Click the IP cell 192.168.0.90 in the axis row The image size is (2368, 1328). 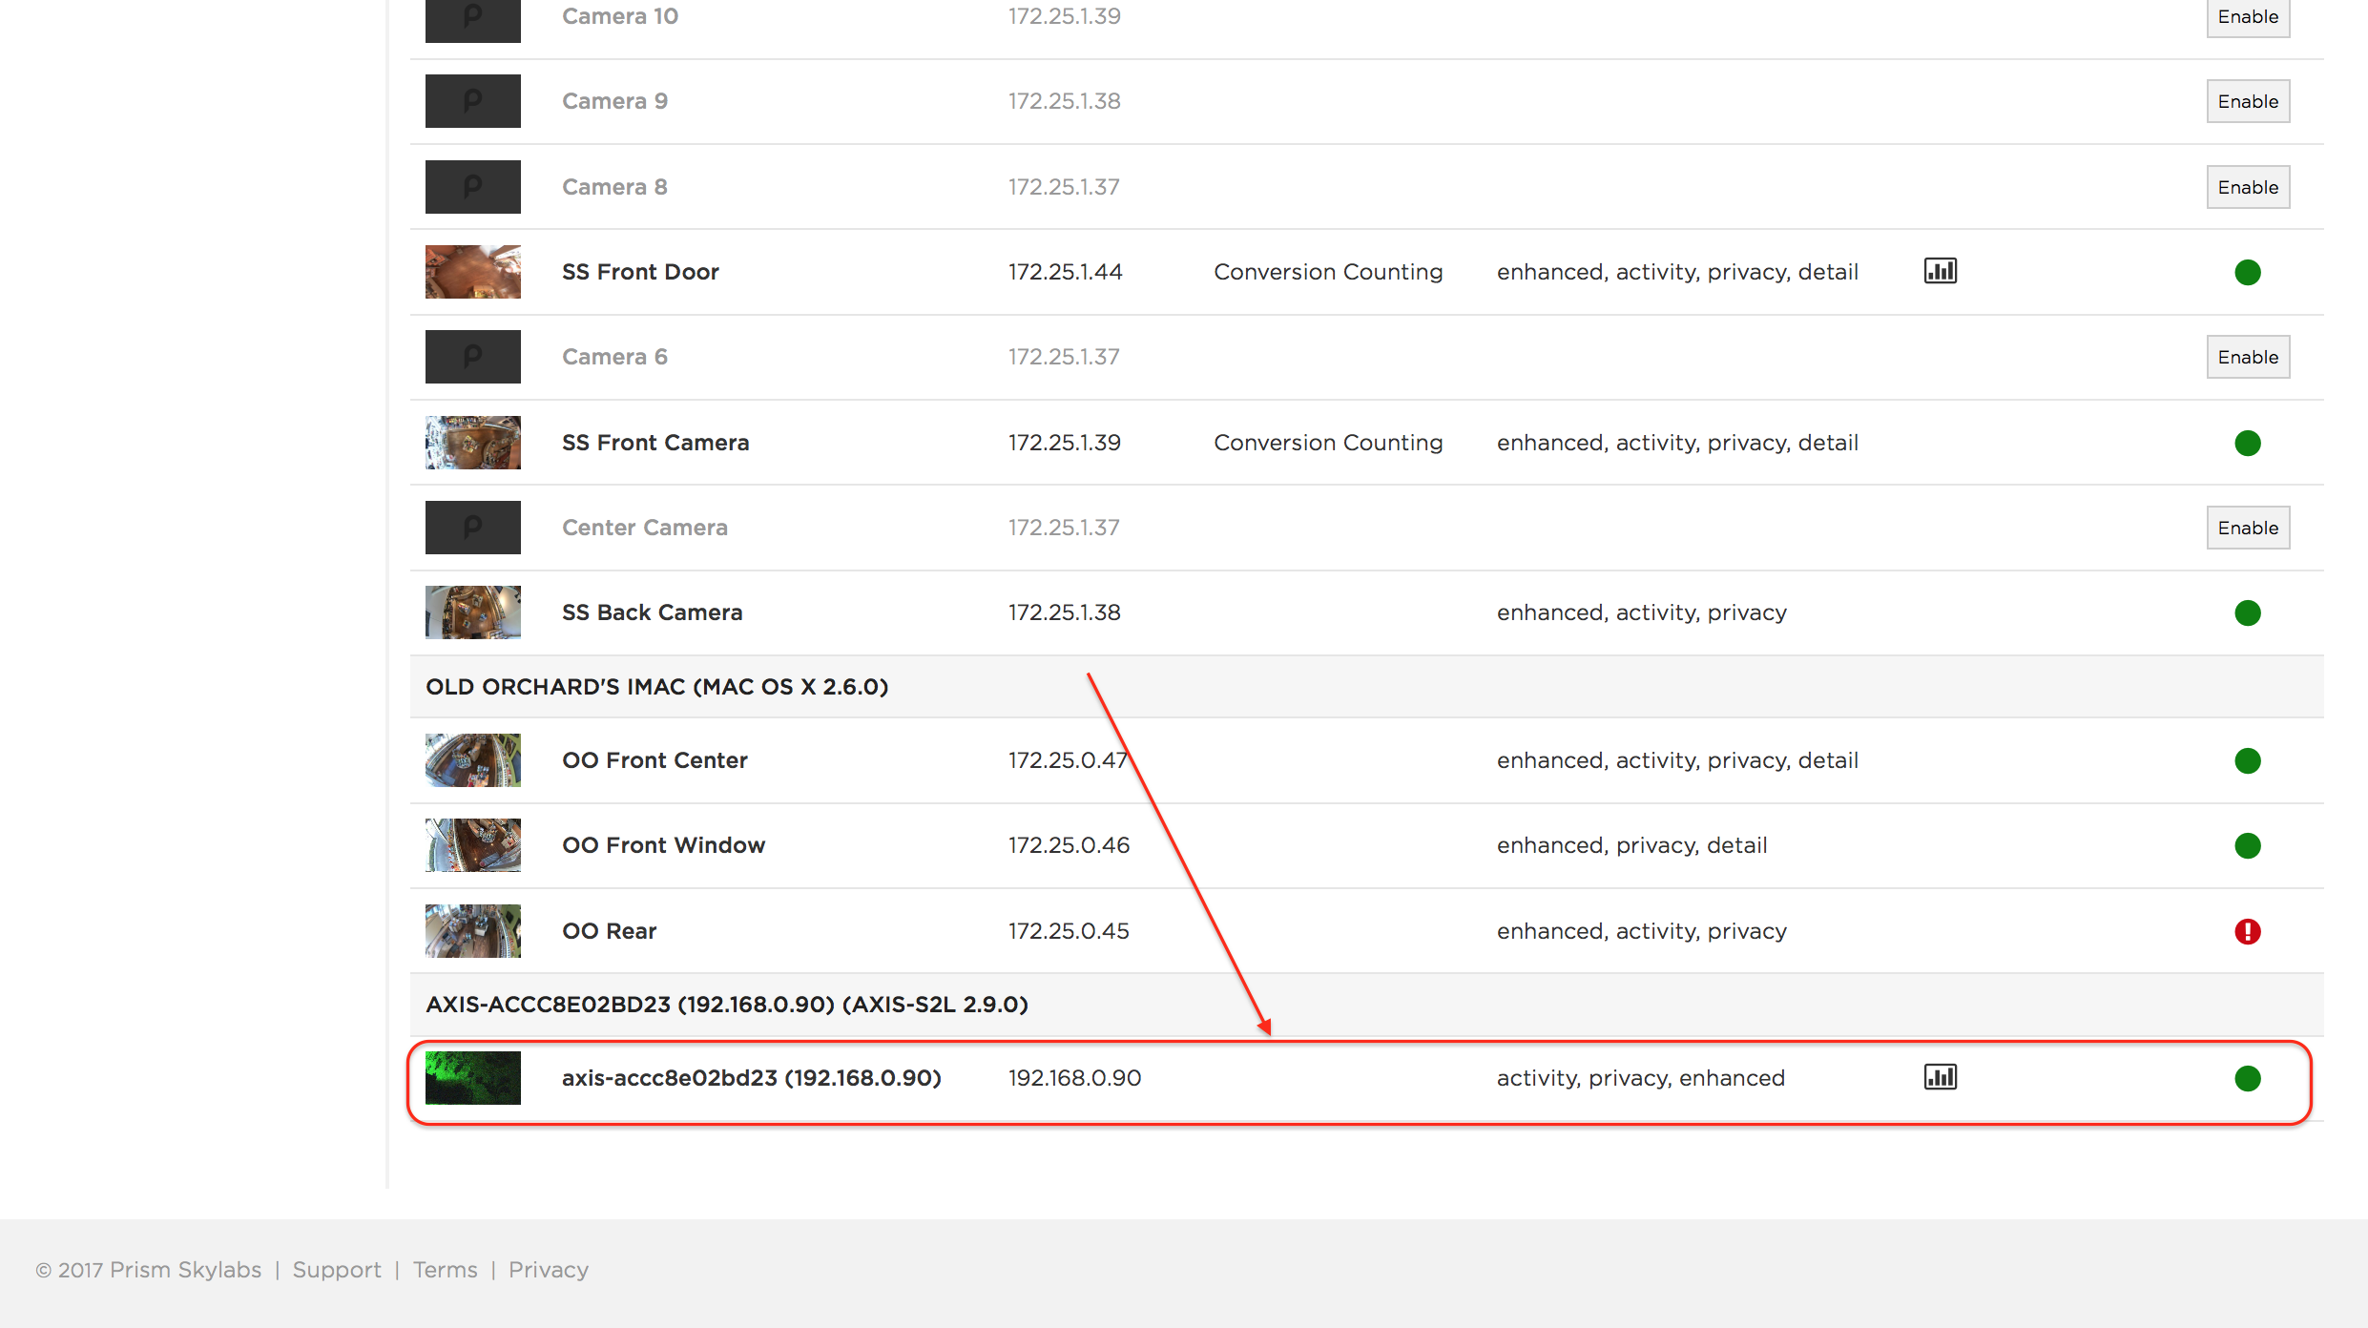pos(1074,1078)
